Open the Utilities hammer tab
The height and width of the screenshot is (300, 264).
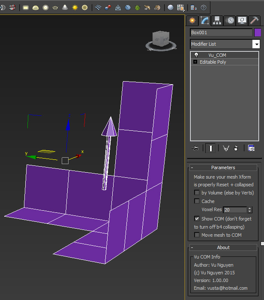[255, 20]
